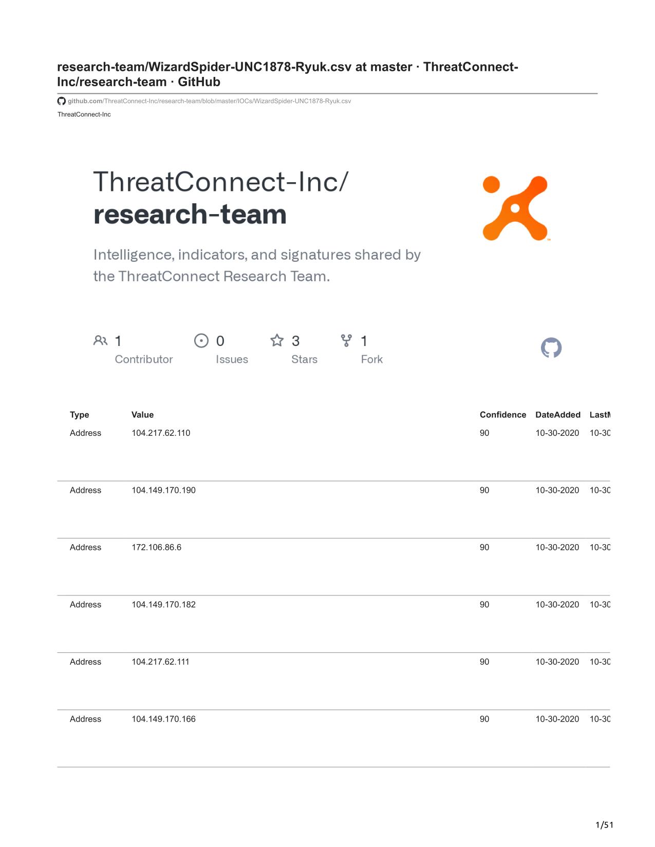Click the orange ThreatConnect logo

coord(516,208)
